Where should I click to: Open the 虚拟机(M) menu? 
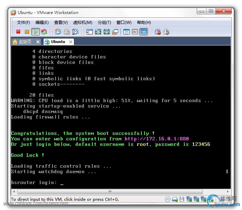pyautogui.click(x=82, y=23)
